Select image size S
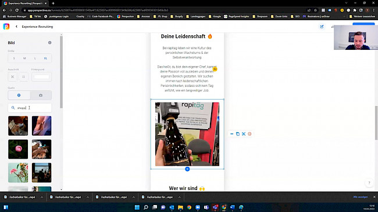The width and height of the screenshot is (378, 212). point(14,59)
